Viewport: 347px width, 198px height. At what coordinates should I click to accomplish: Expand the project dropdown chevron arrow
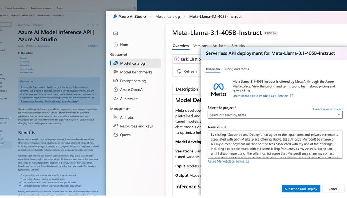pyautogui.click(x=339, y=115)
